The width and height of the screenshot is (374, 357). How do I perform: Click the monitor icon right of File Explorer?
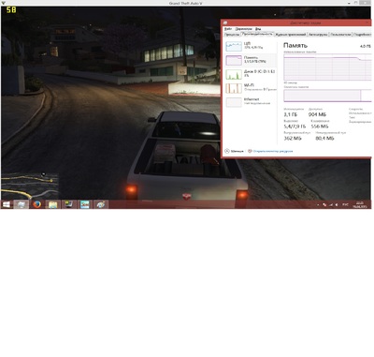(68, 204)
